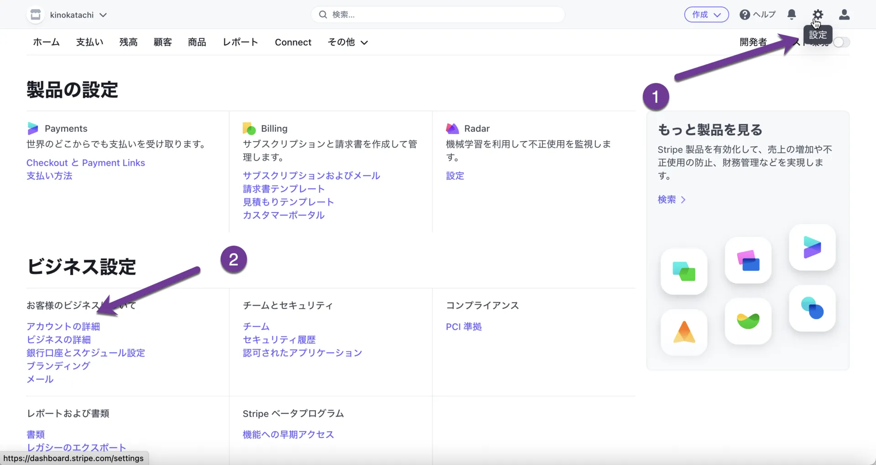Open the PCI 準拠 link

(464, 327)
